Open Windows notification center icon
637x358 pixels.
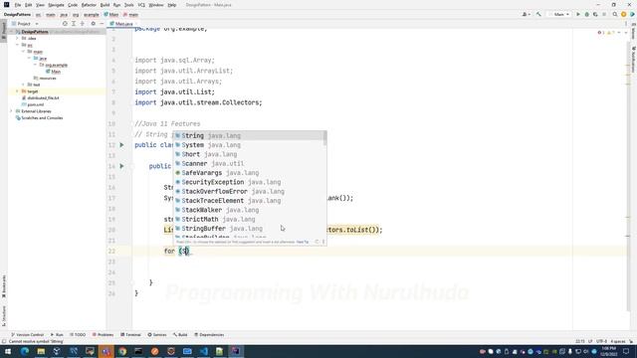coord(626,351)
